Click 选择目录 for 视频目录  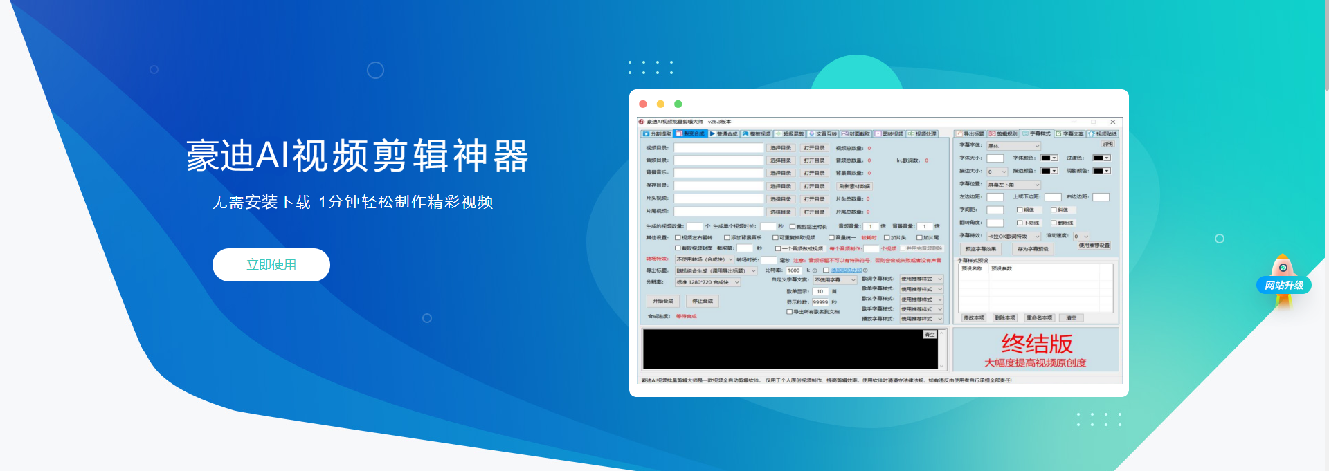coord(780,148)
